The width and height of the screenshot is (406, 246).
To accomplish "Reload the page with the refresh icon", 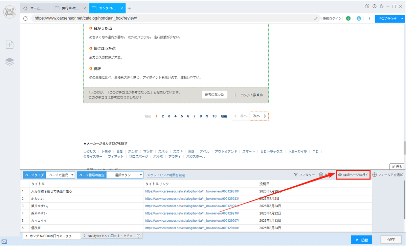I will 25,19.
